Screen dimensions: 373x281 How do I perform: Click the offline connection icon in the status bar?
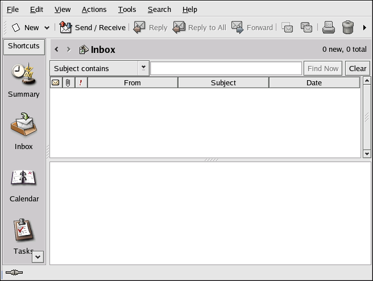point(14,272)
